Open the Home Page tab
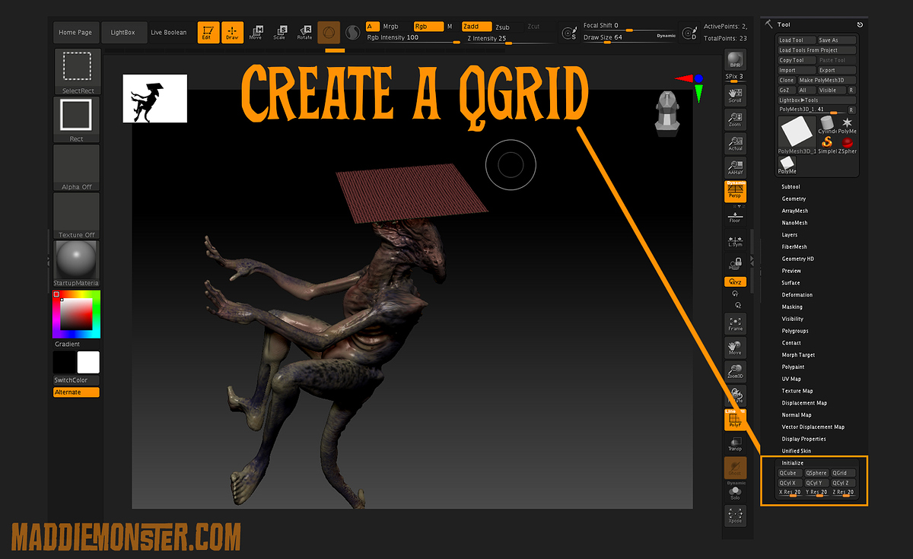The width and height of the screenshot is (913, 559). 75,33
